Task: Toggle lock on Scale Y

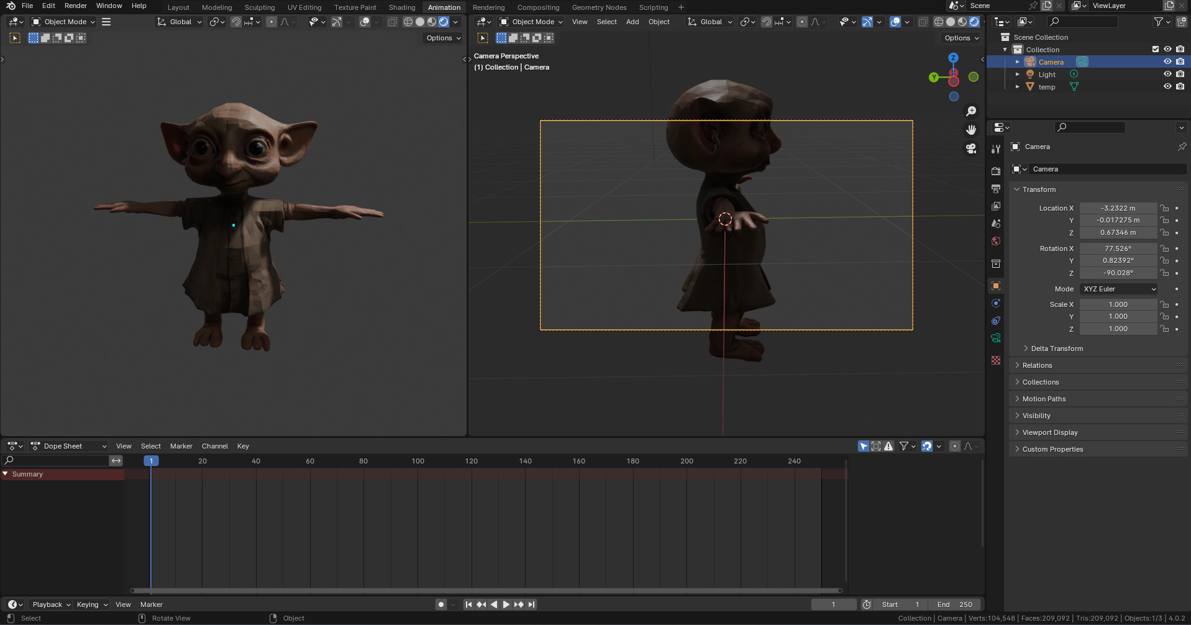Action: 1165,316
